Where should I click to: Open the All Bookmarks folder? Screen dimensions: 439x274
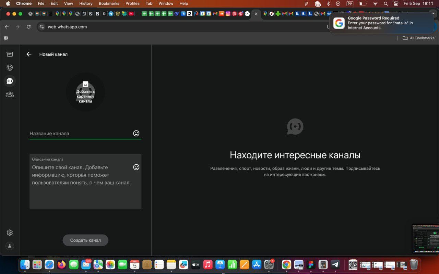[418, 38]
